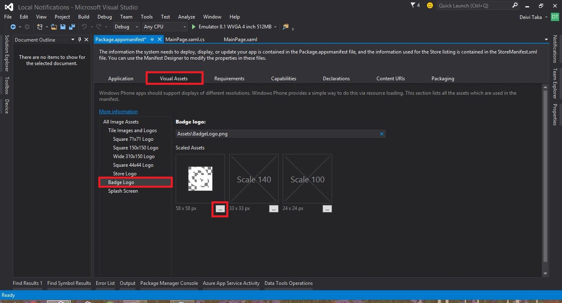Click the DT account avatar
Viewport: 562px width, 303px height.
555,17
